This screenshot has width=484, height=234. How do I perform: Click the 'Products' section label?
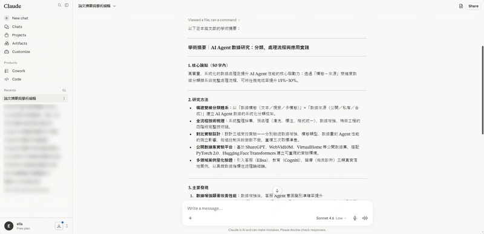point(10,63)
